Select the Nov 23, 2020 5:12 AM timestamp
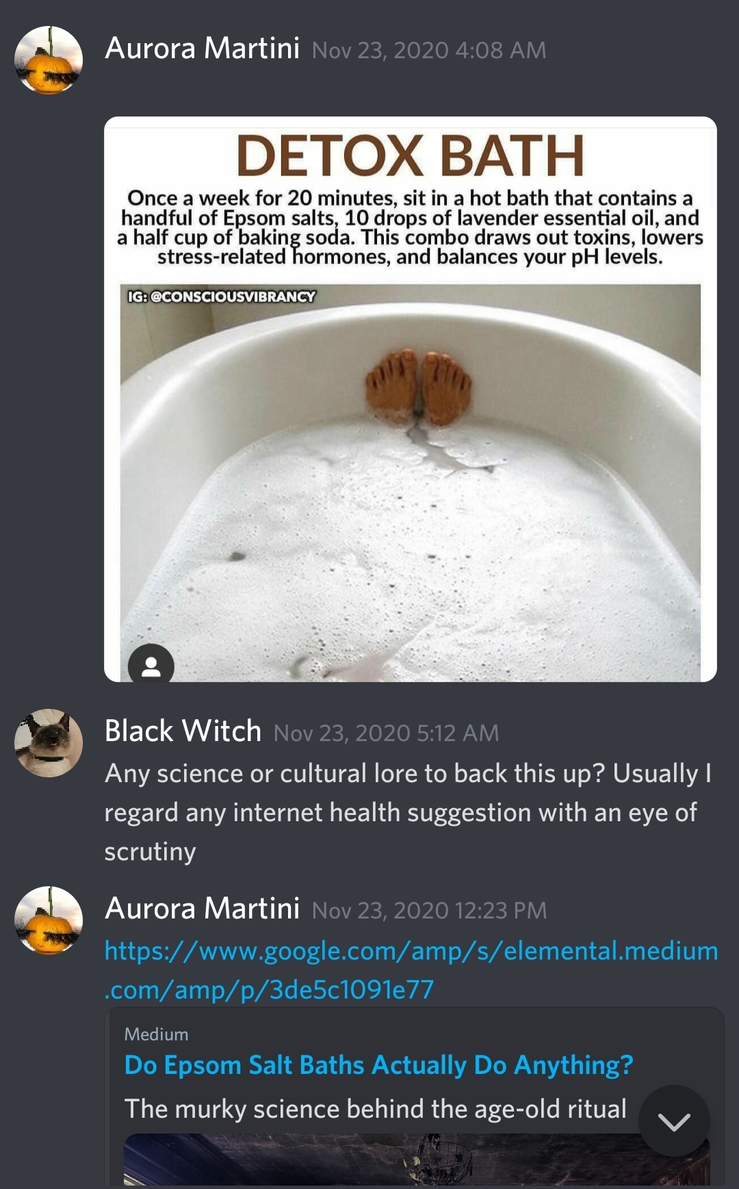The height and width of the screenshot is (1189, 739). pos(386,733)
